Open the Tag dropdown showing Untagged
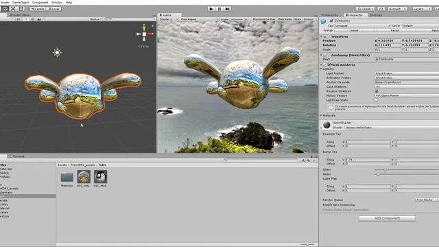This screenshot has height=247, width=439. click(362, 25)
